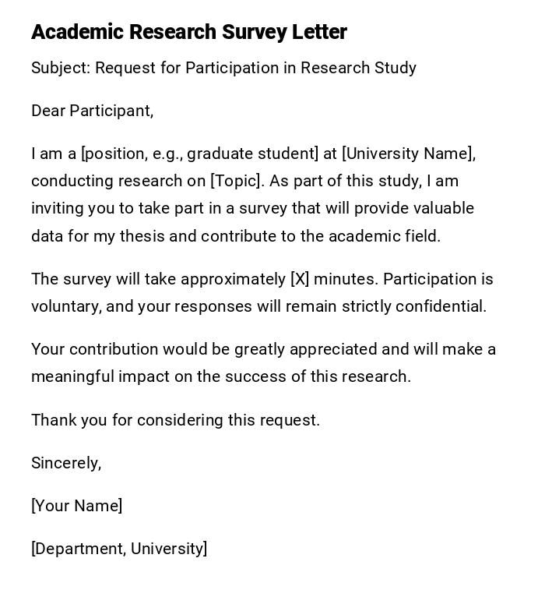Click the phrase 'The survey will take approximately'
Screen dimensions: 545x597
tap(158, 279)
